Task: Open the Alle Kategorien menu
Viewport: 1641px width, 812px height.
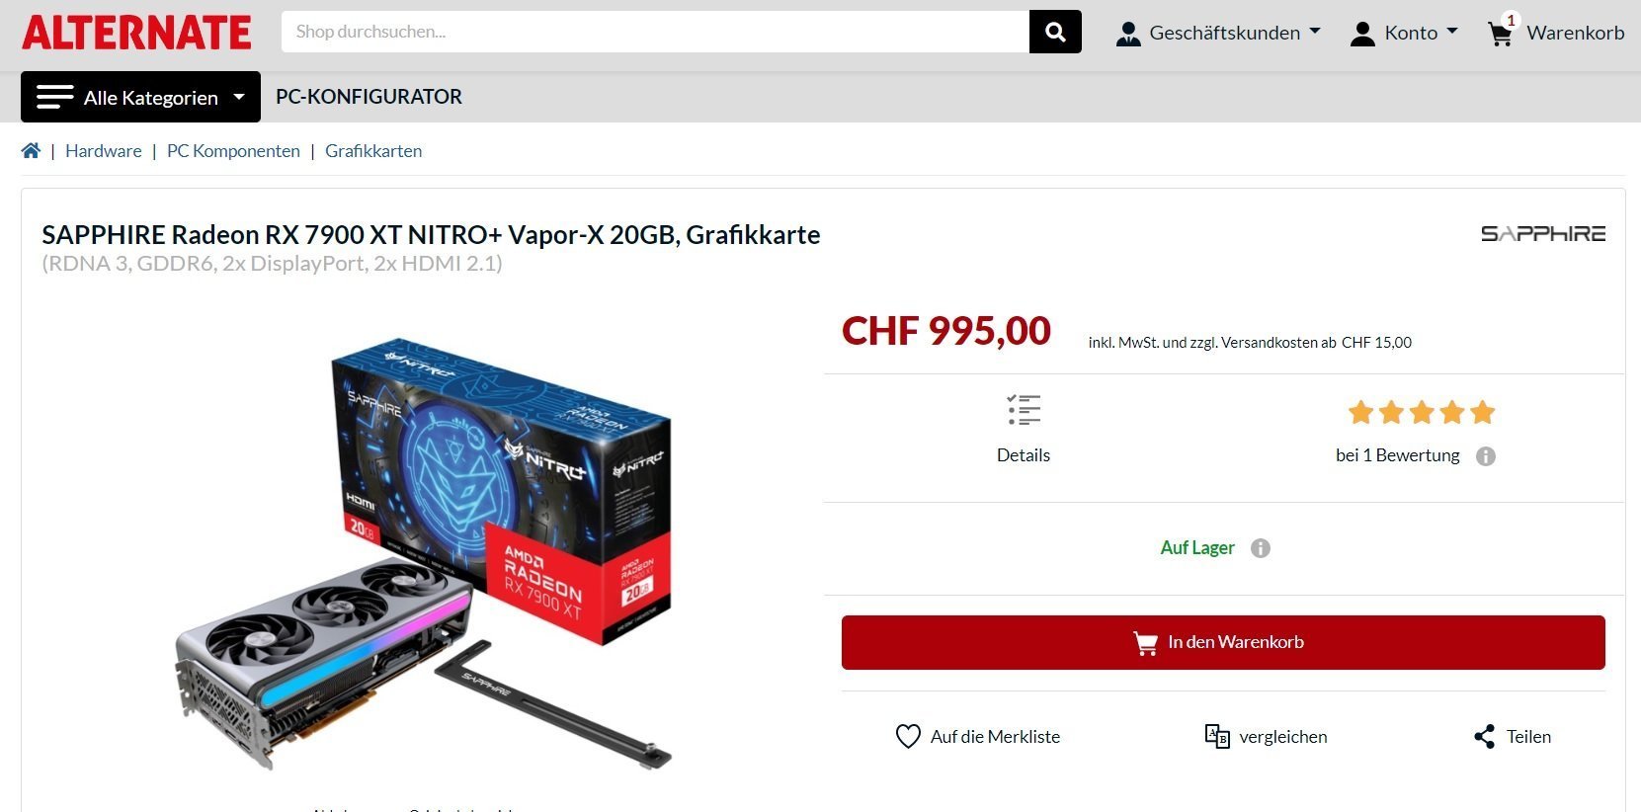Action: 140,97
